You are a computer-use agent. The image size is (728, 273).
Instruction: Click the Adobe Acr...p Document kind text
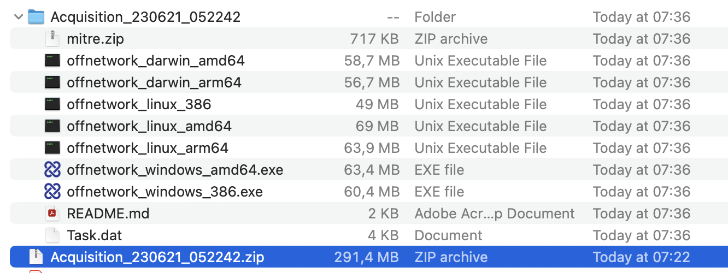tap(495, 213)
